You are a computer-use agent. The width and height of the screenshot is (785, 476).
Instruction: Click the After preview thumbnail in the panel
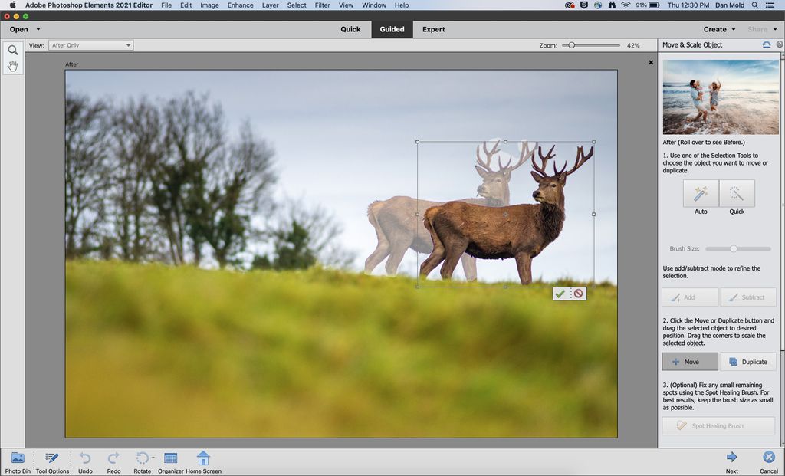click(x=721, y=97)
